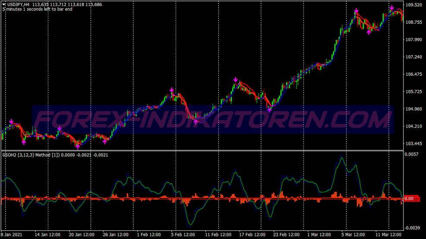Click the bar end countdown timer text
Image resolution: width=426 pixels, height=239 pixels.
point(38,9)
